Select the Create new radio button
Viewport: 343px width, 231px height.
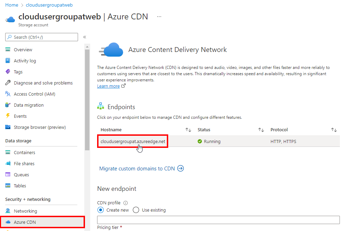(101, 210)
